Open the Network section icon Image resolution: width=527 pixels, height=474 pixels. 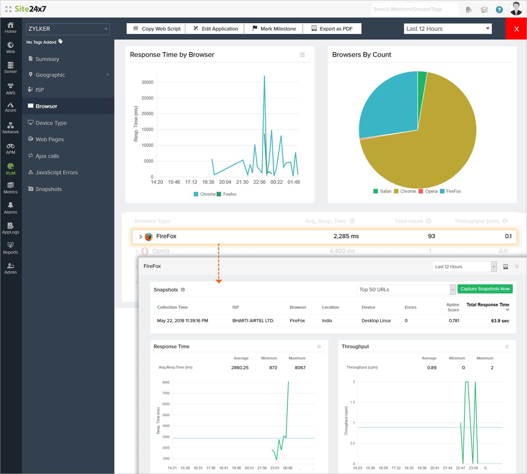point(11,125)
